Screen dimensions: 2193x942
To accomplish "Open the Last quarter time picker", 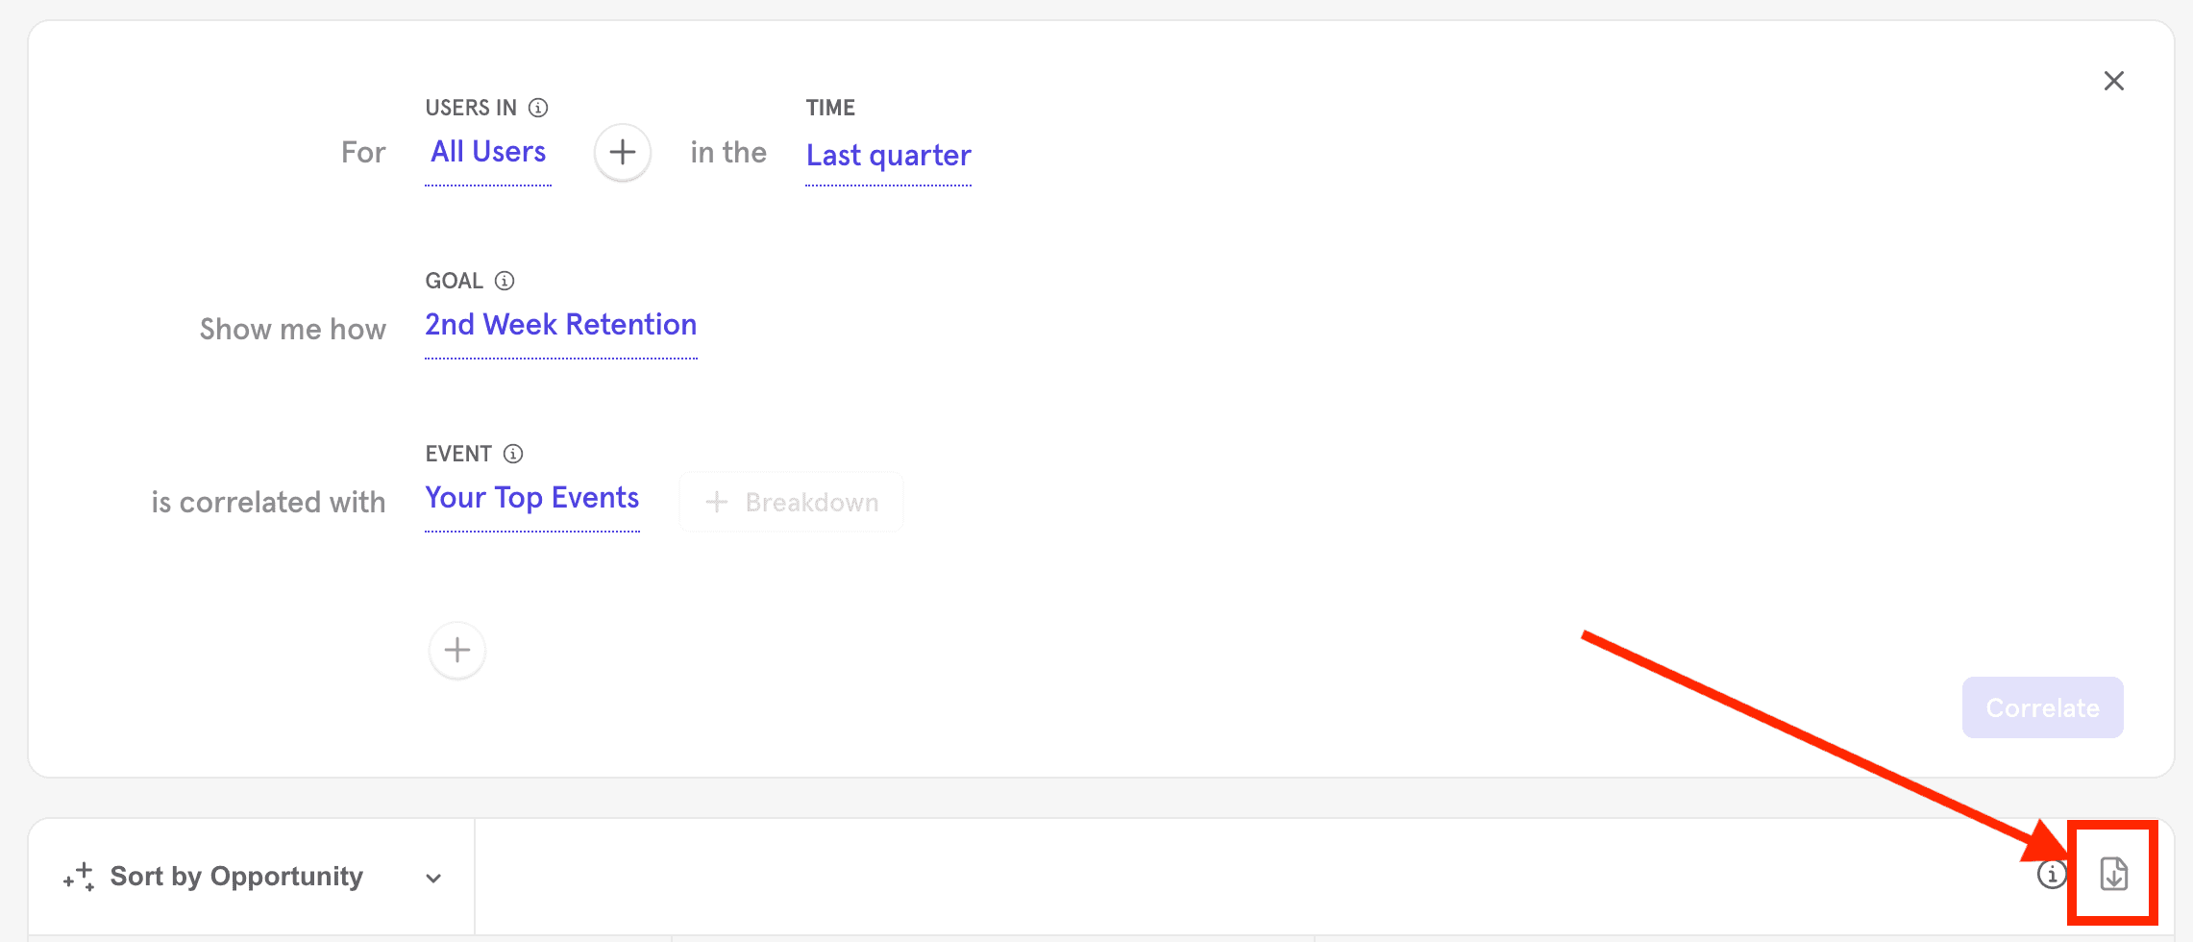I will [888, 156].
